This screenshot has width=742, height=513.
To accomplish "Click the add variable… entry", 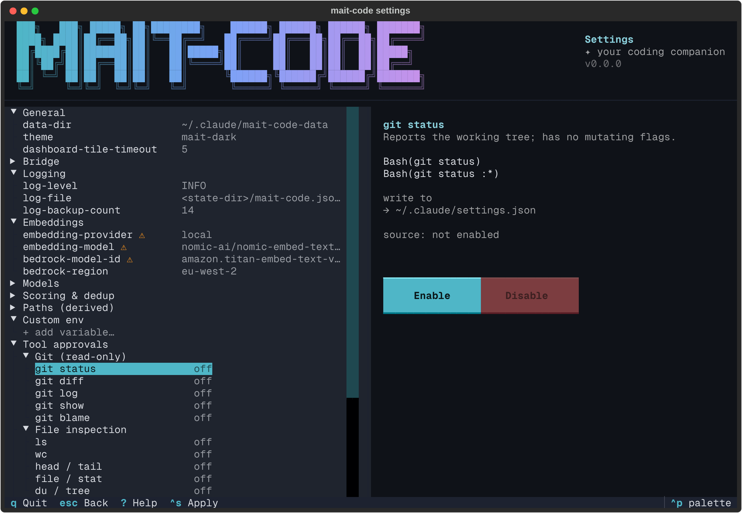I will tap(69, 332).
